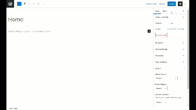The width and height of the screenshot is (196, 110).
Task: Open the Sidebar Layout dropdown
Action: point(166,78)
